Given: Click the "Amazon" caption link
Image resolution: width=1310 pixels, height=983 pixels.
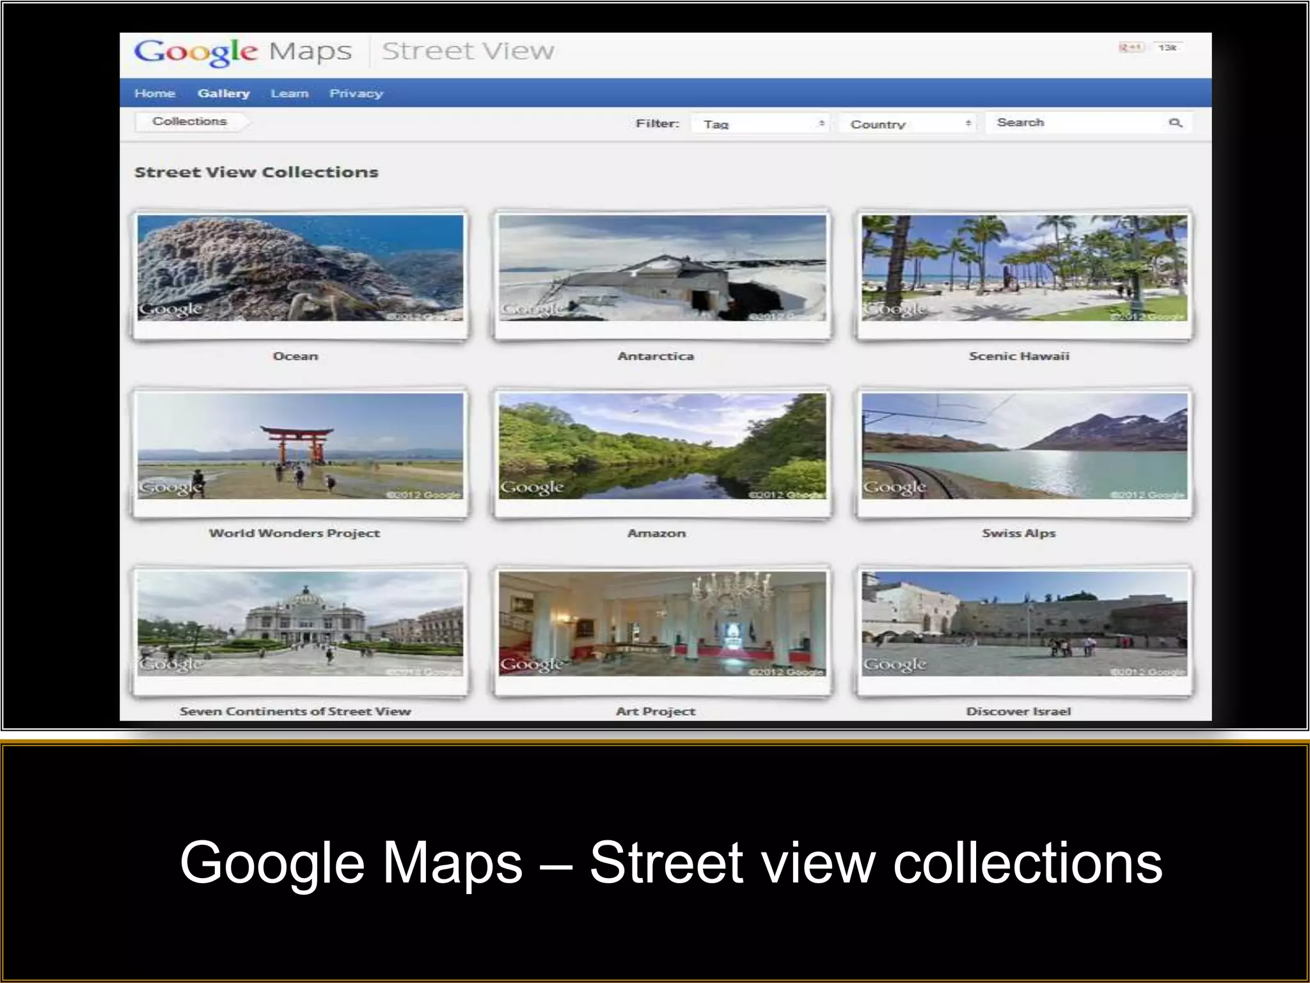Looking at the screenshot, I should pos(657,534).
